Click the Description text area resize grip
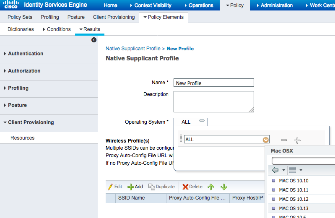Image resolution: width=335 pixels, height=218 pixels. point(252,110)
